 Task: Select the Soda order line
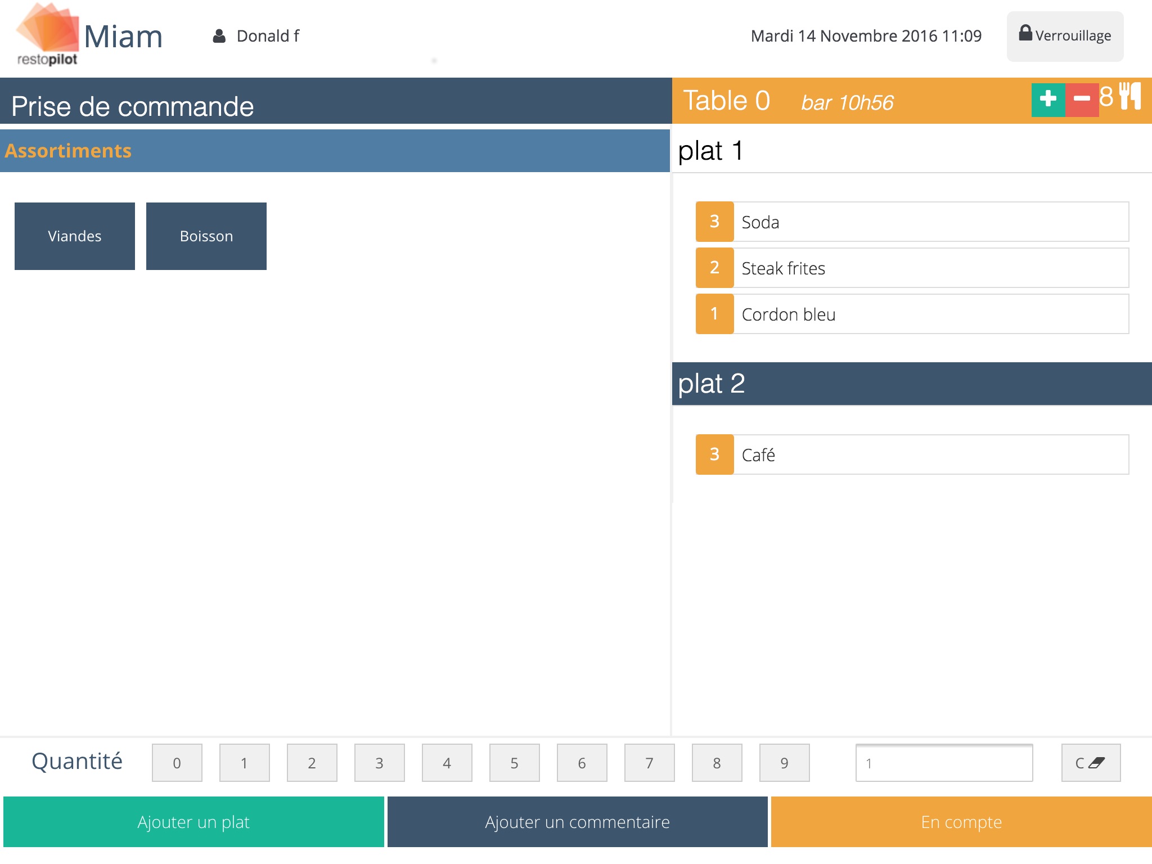912,222
